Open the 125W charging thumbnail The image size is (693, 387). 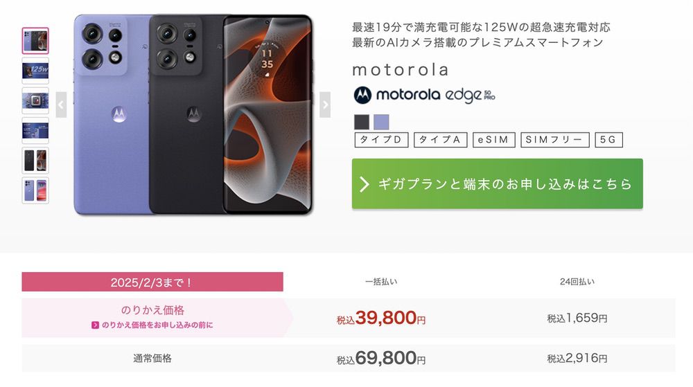(x=35, y=71)
